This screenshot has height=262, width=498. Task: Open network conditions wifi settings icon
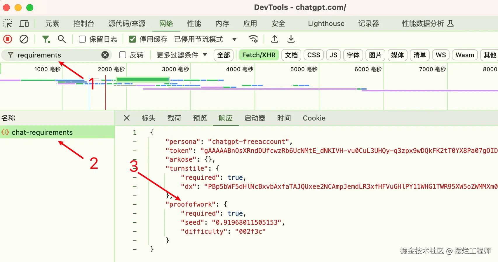(x=253, y=39)
